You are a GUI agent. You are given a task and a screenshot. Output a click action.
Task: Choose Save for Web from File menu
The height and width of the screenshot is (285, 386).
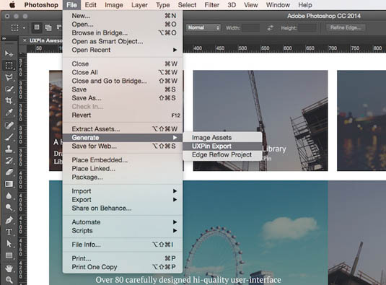123,146
